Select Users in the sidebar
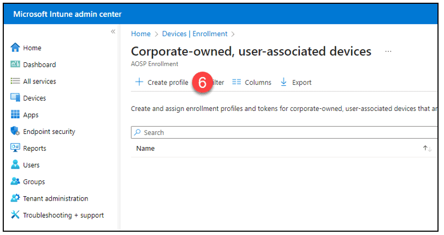The width and height of the screenshot is (444, 235). tap(32, 165)
